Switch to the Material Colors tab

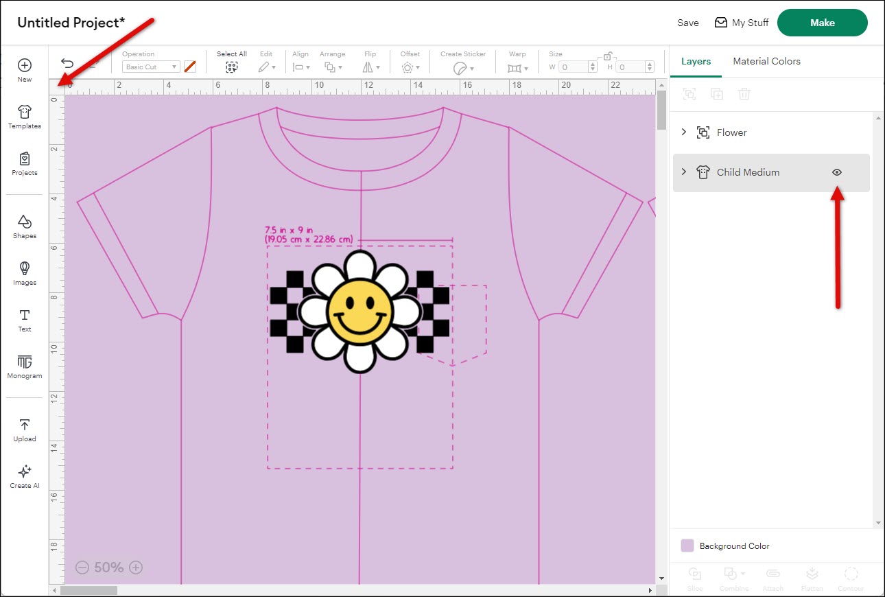click(x=766, y=61)
